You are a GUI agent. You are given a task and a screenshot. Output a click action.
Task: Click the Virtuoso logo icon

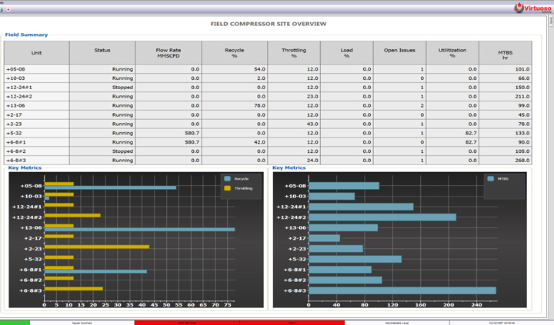point(519,8)
